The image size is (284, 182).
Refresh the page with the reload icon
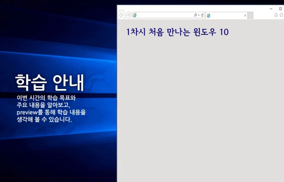202,15
